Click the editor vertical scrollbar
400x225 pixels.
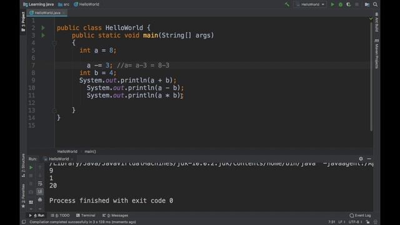371,76
